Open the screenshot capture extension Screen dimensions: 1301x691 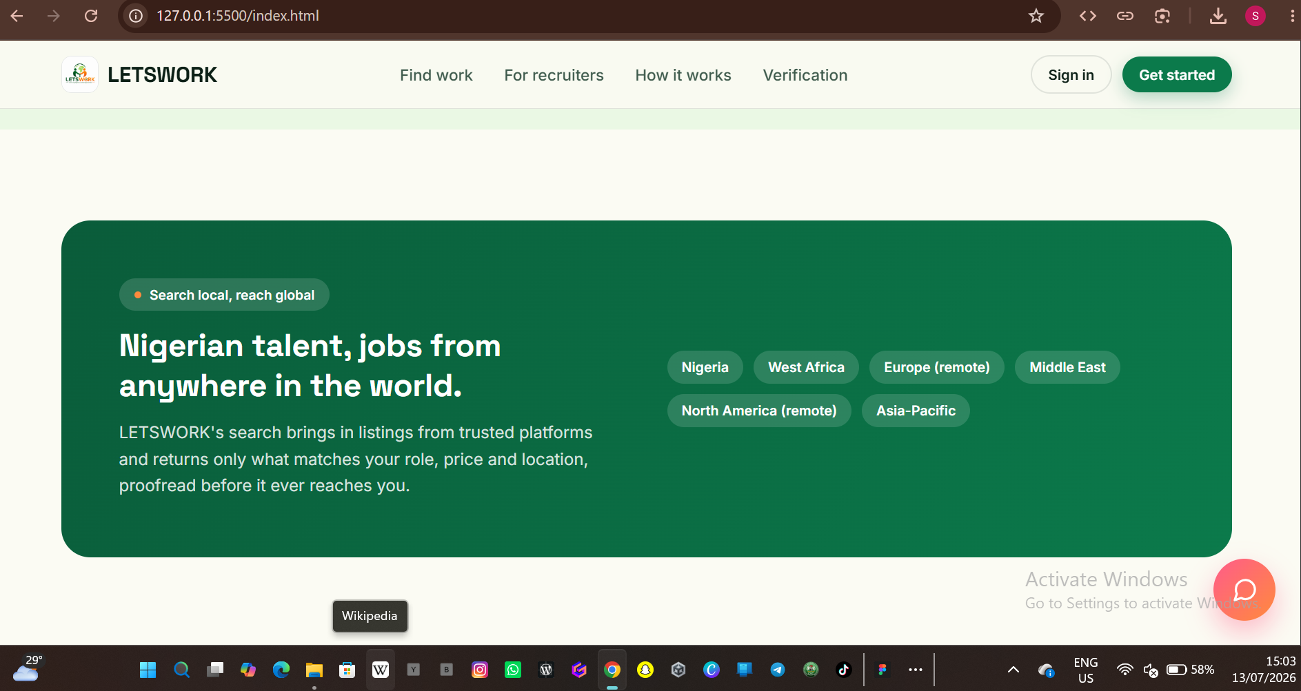click(x=1162, y=16)
